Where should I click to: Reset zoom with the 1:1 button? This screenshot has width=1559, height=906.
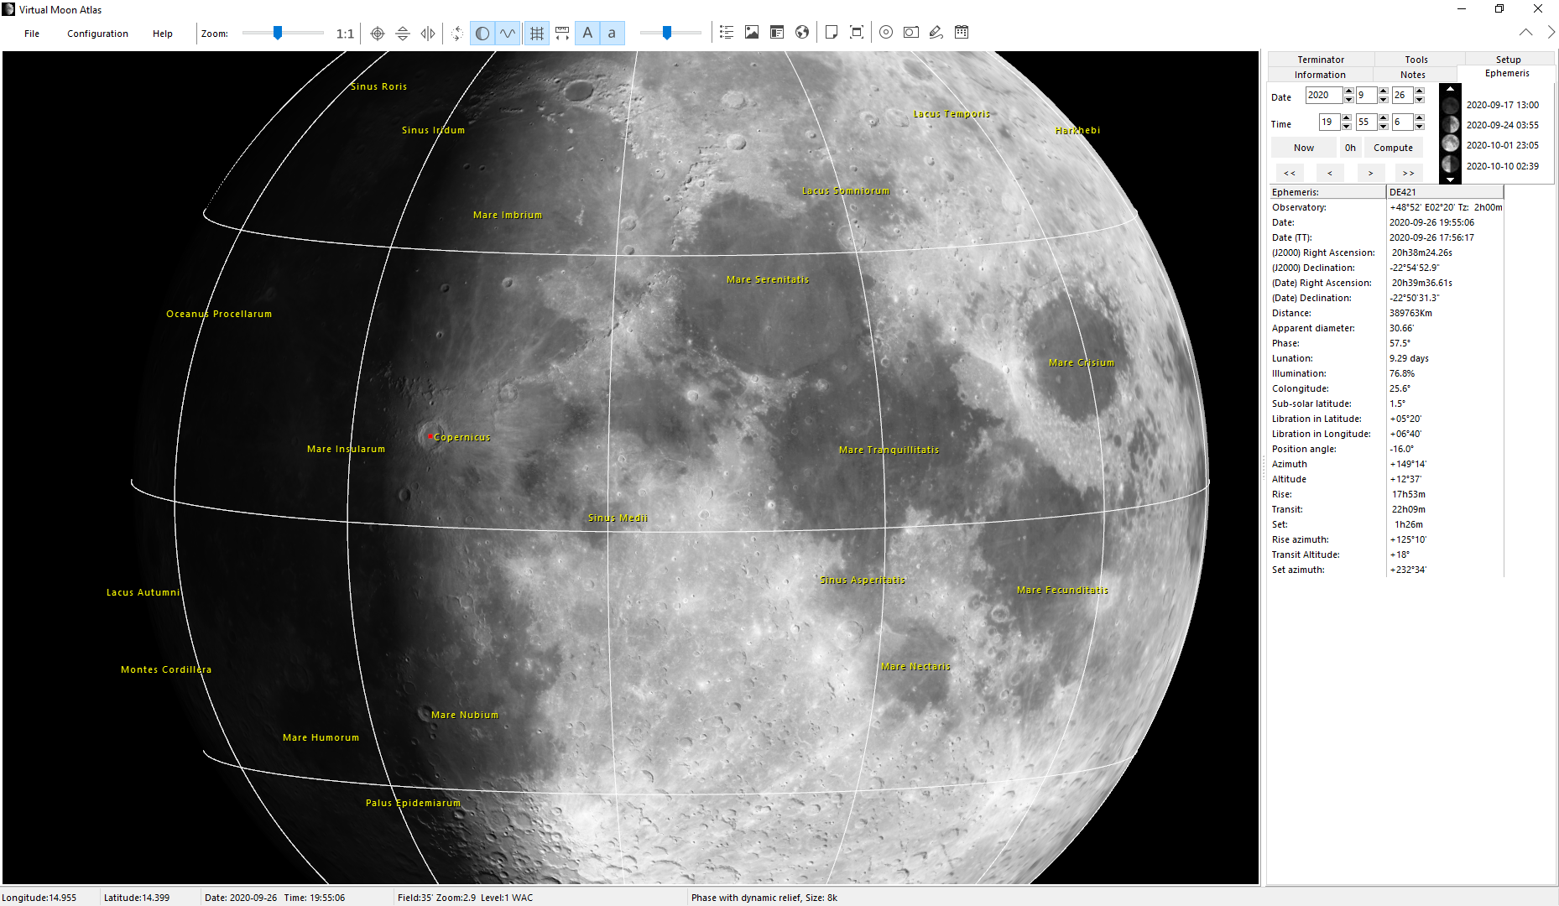[345, 34]
